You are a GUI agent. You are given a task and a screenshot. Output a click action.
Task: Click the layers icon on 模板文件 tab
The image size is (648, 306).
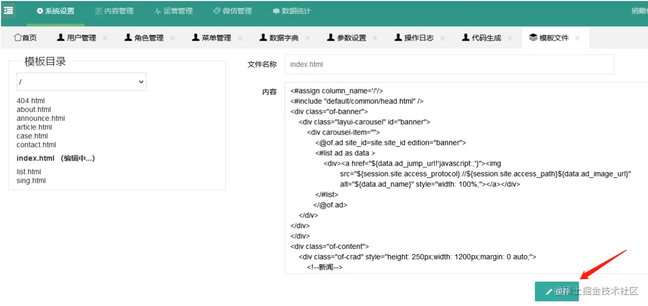point(533,37)
